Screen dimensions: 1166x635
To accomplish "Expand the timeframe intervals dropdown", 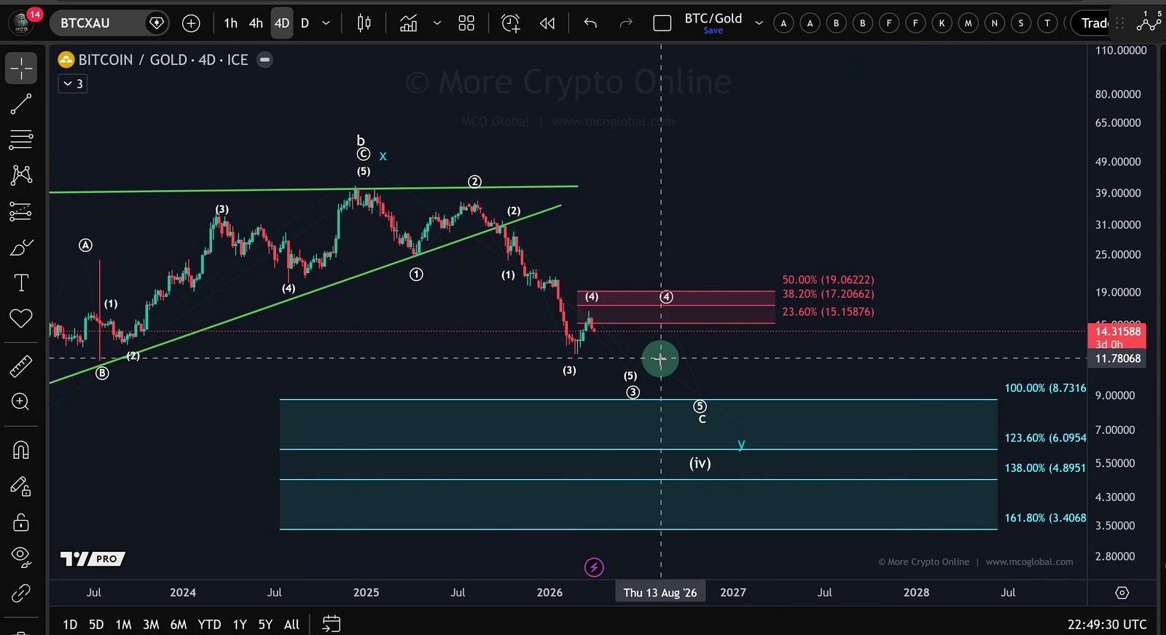I will [326, 23].
